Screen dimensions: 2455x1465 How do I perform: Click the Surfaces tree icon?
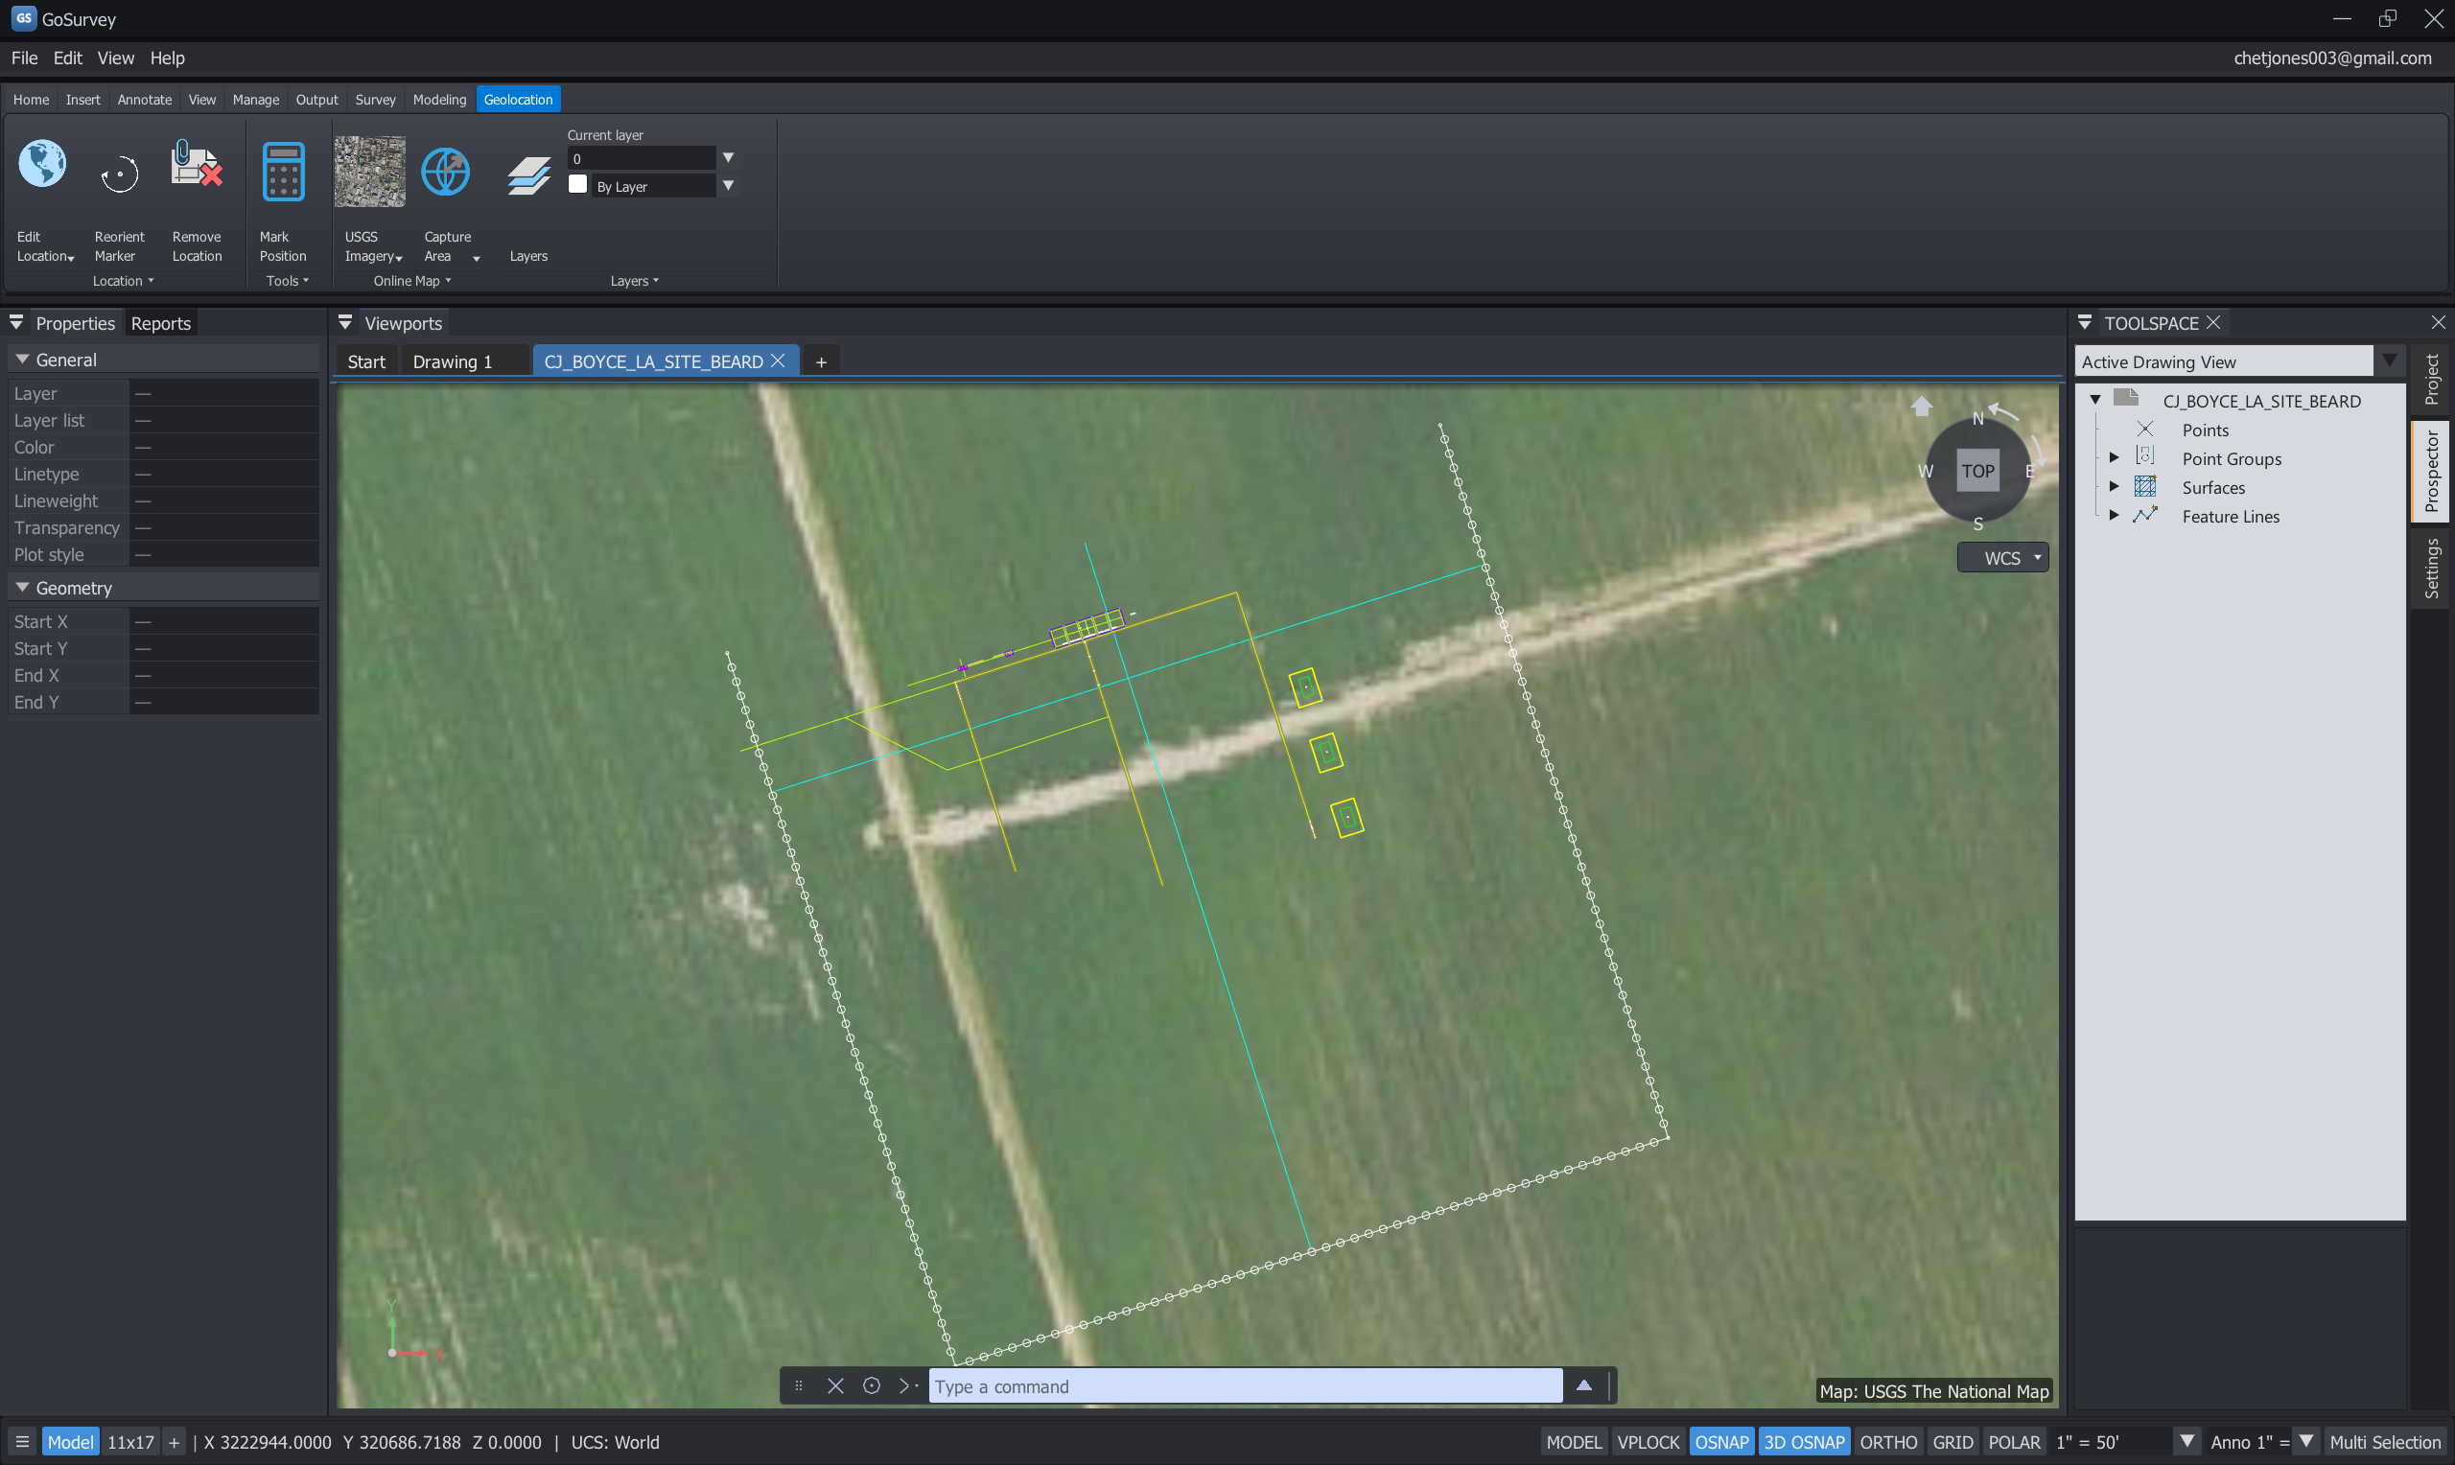[x=2144, y=487]
